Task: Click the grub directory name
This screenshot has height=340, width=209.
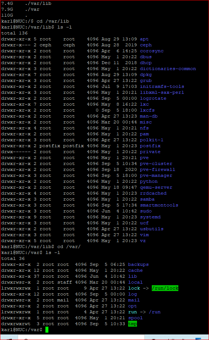Action: (146, 81)
